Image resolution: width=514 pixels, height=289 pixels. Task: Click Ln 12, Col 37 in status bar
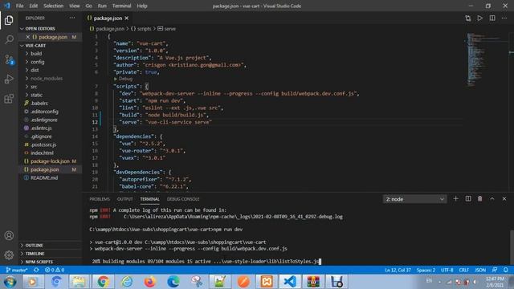pyautogui.click(x=398, y=270)
